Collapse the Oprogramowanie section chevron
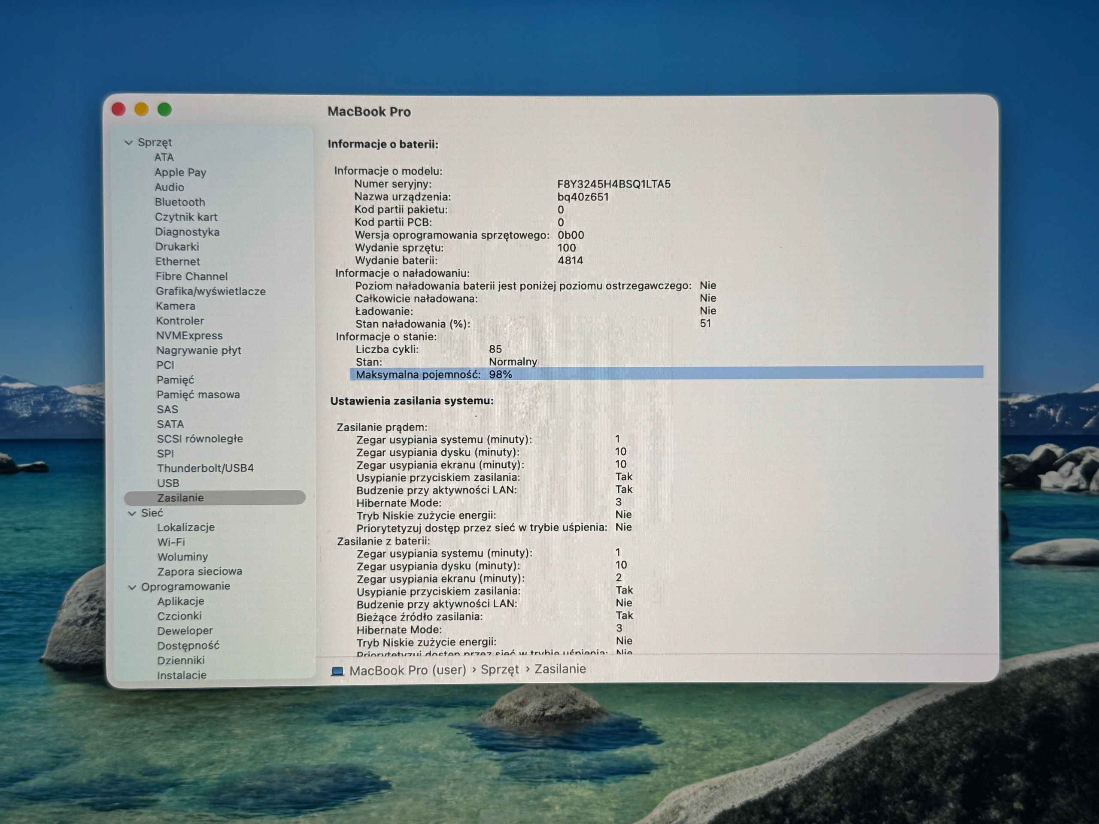This screenshot has width=1099, height=824. pyautogui.click(x=132, y=587)
